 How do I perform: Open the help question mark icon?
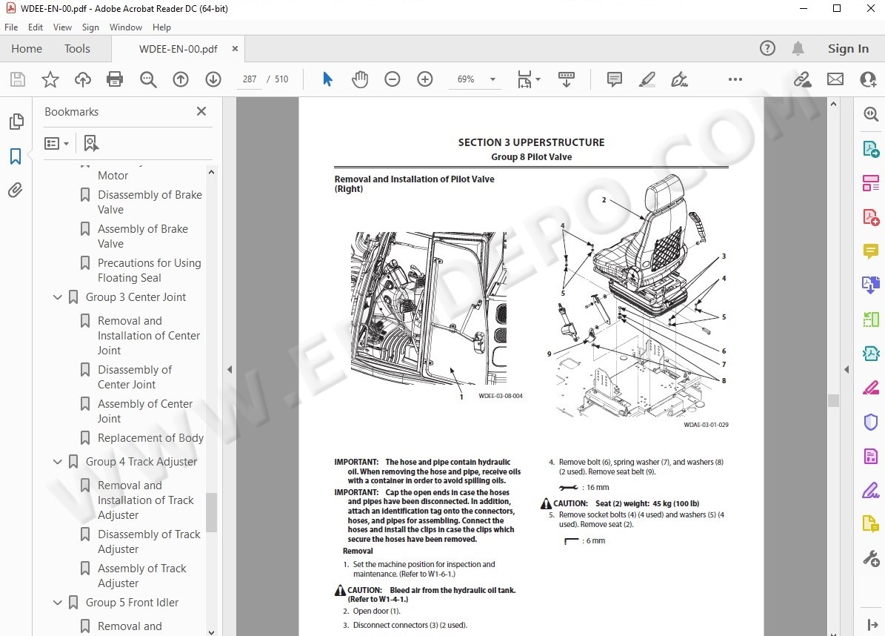tap(767, 49)
